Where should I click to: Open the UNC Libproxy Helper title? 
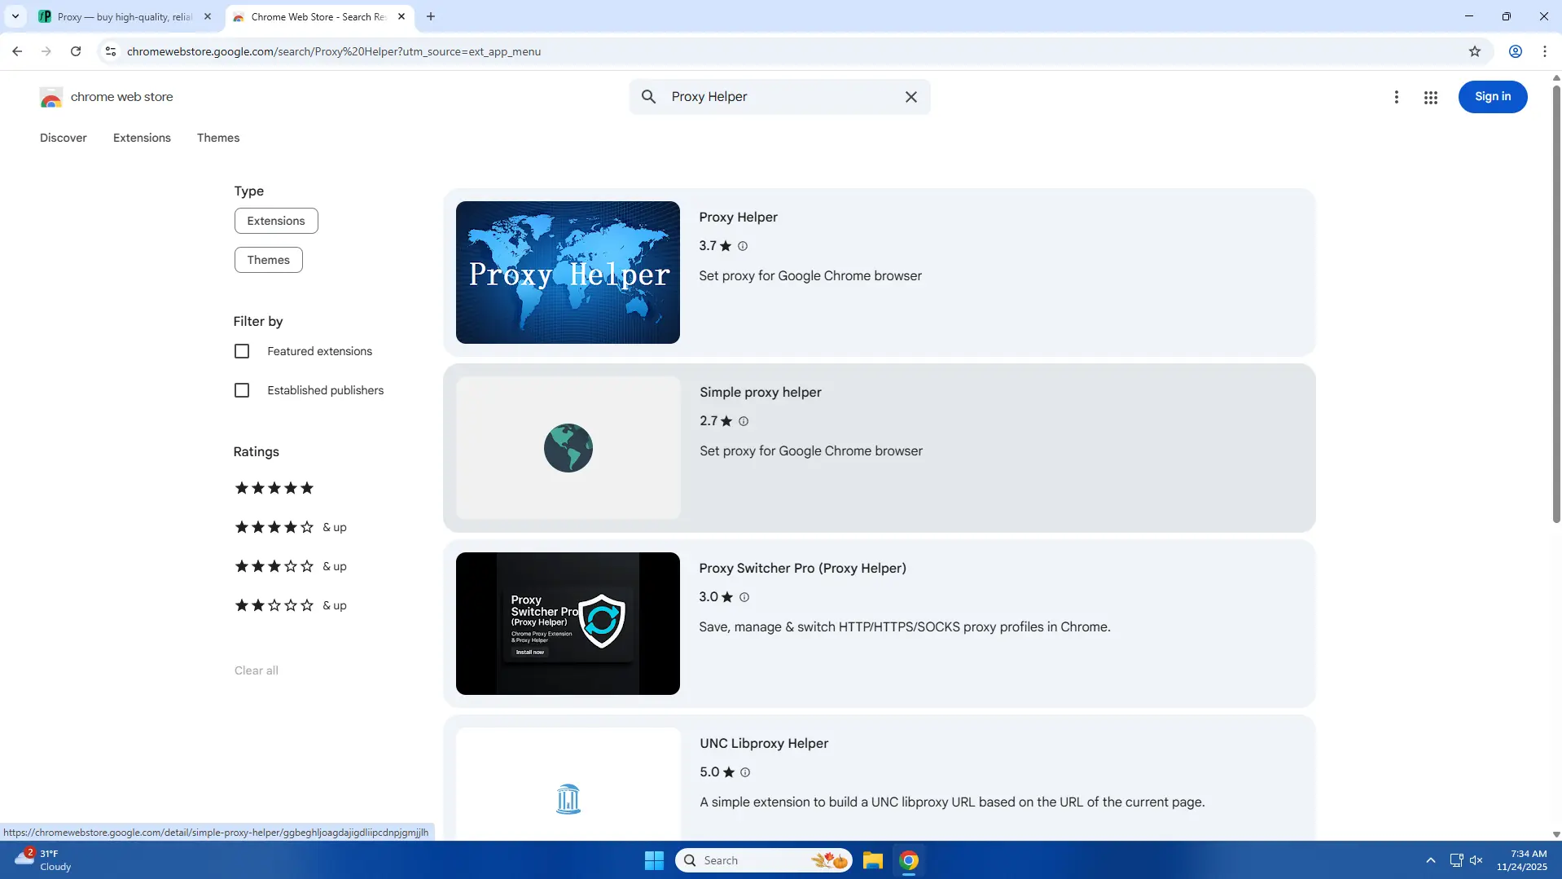[764, 744]
